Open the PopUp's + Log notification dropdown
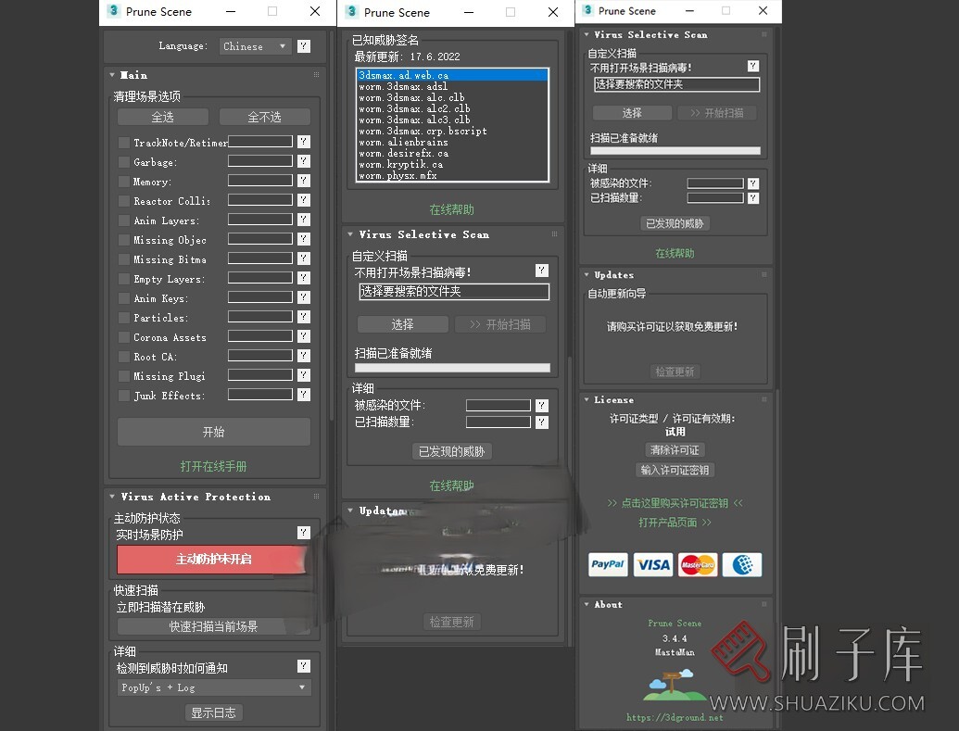959x731 pixels. pyautogui.click(x=213, y=687)
